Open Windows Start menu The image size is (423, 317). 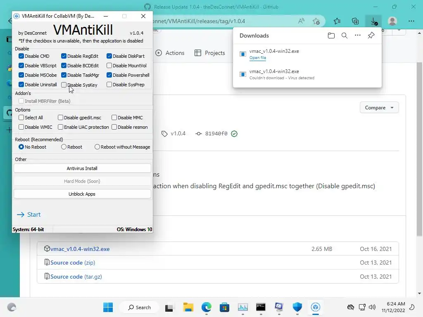108,307
